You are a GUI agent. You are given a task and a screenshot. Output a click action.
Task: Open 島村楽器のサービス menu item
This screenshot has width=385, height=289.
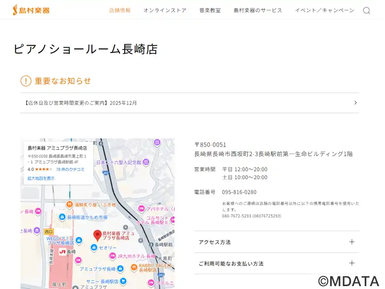[258, 11]
